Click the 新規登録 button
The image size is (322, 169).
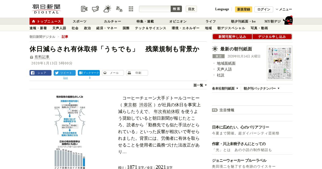[x=244, y=9]
